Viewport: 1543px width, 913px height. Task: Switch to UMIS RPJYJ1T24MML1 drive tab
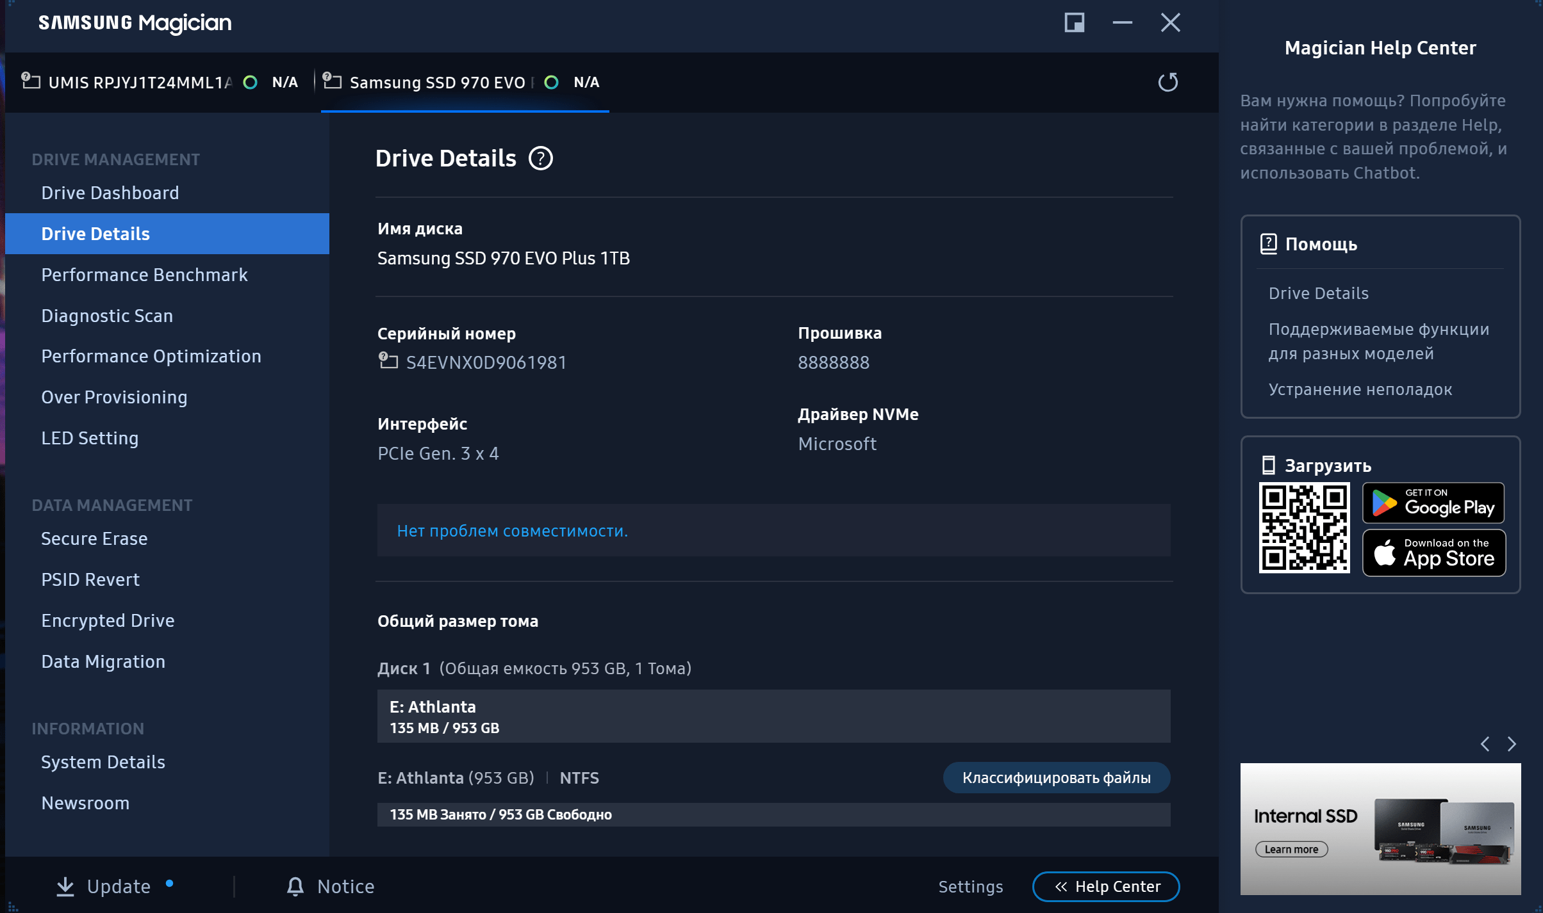[140, 83]
